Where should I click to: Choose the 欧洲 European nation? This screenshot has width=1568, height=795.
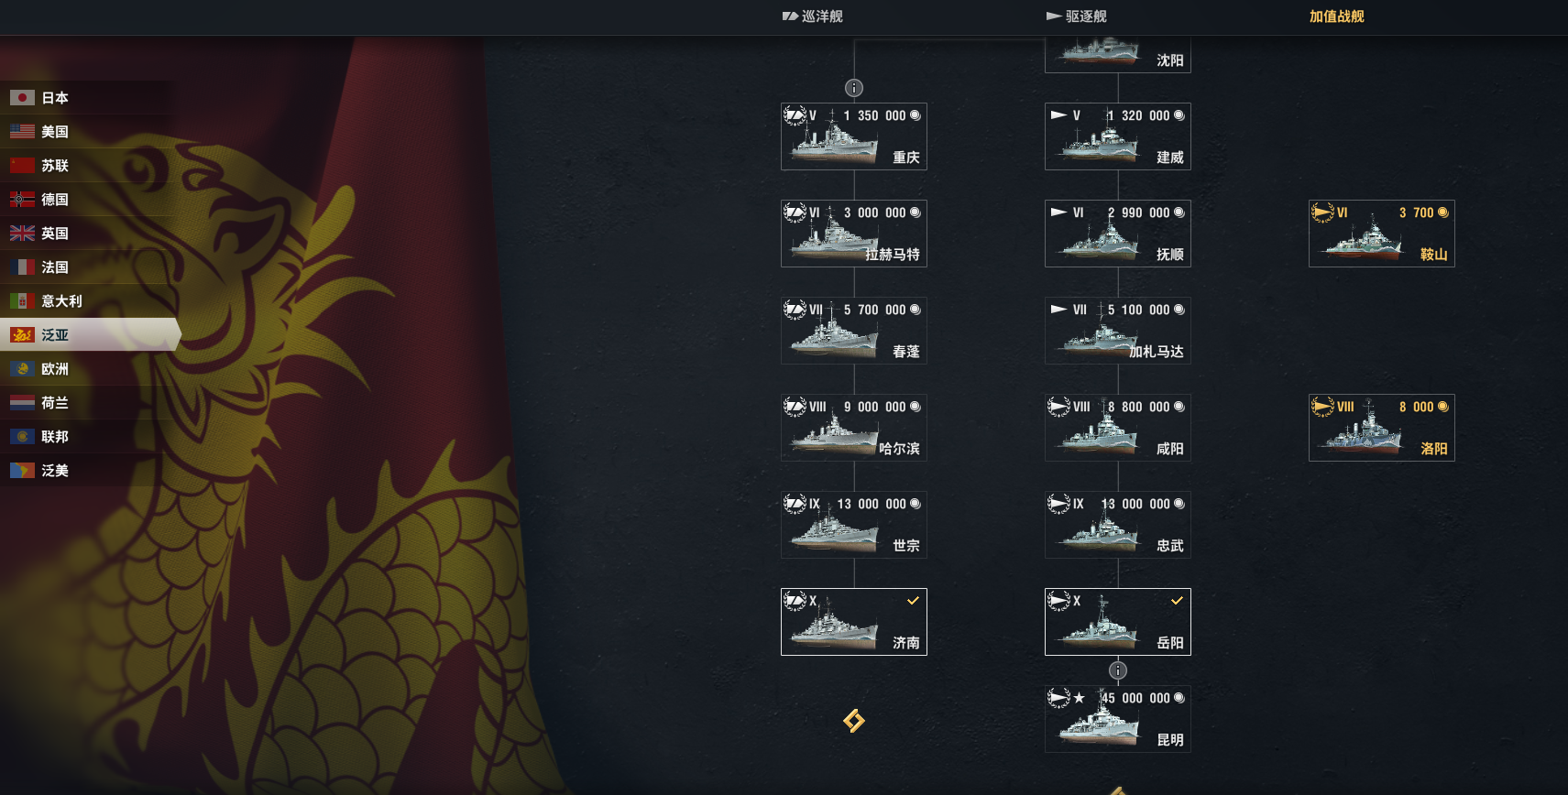coord(88,368)
